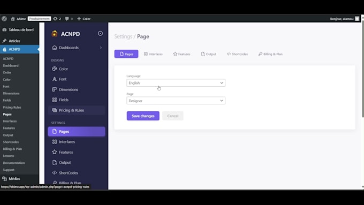Click the Save changes button

click(143, 116)
